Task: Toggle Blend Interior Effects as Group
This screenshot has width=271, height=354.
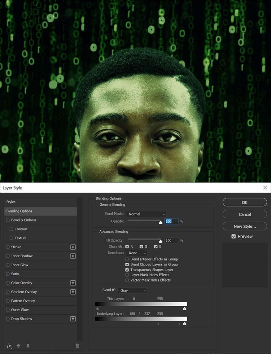Action: [127, 259]
